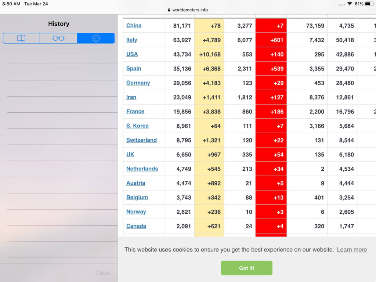Open the Learn more cookie link
The image size is (376, 282).
[352, 250]
